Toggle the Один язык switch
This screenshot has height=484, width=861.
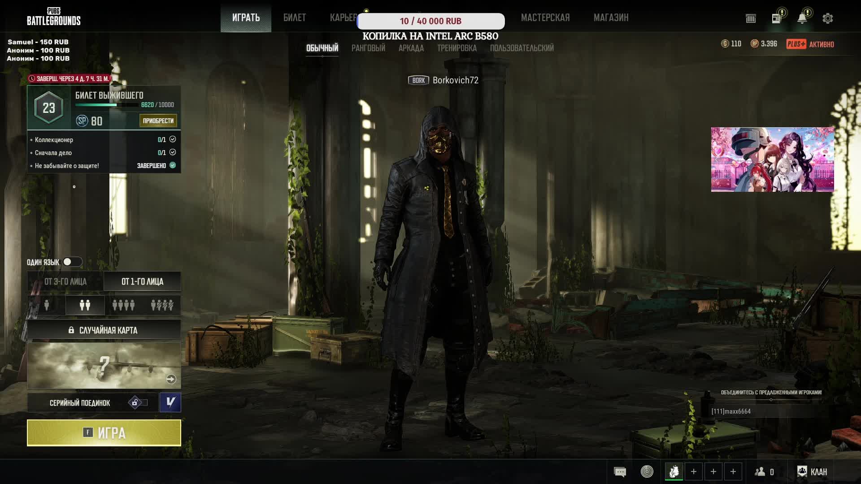(x=72, y=262)
